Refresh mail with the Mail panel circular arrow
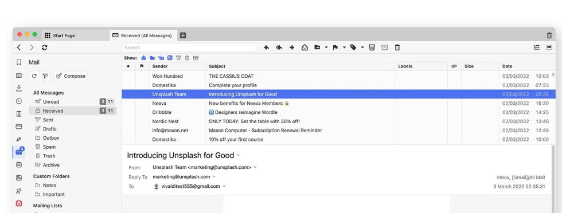The width and height of the screenshot is (562, 213). [34, 76]
